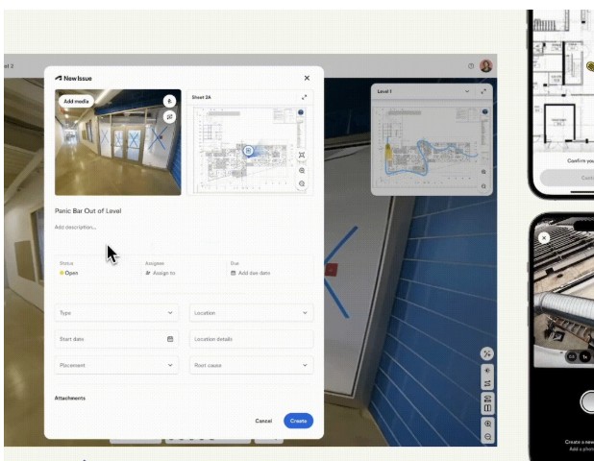Open the Level 1 floor dropdown
594x461 pixels.
[467, 91]
